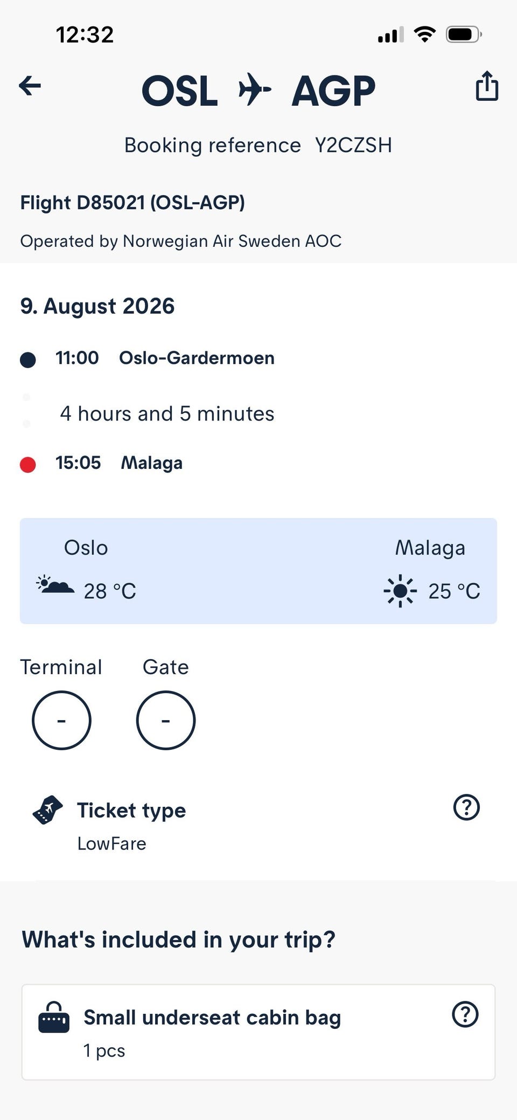Tap the cabin bag icon

[54, 1017]
